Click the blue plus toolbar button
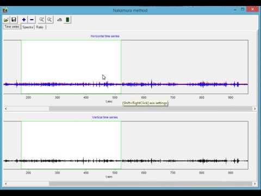Image resolution: width=261 pixels, height=196 pixels. pos(24,20)
